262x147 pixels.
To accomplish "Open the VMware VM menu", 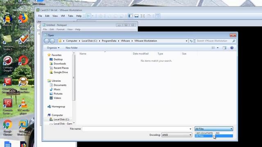I will [63, 16].
